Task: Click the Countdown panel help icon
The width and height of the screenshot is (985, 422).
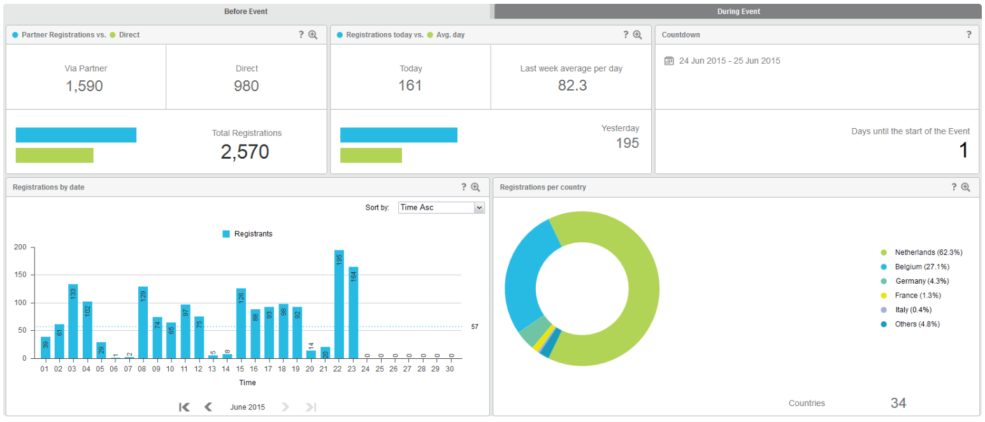Action: coord(968,35)
